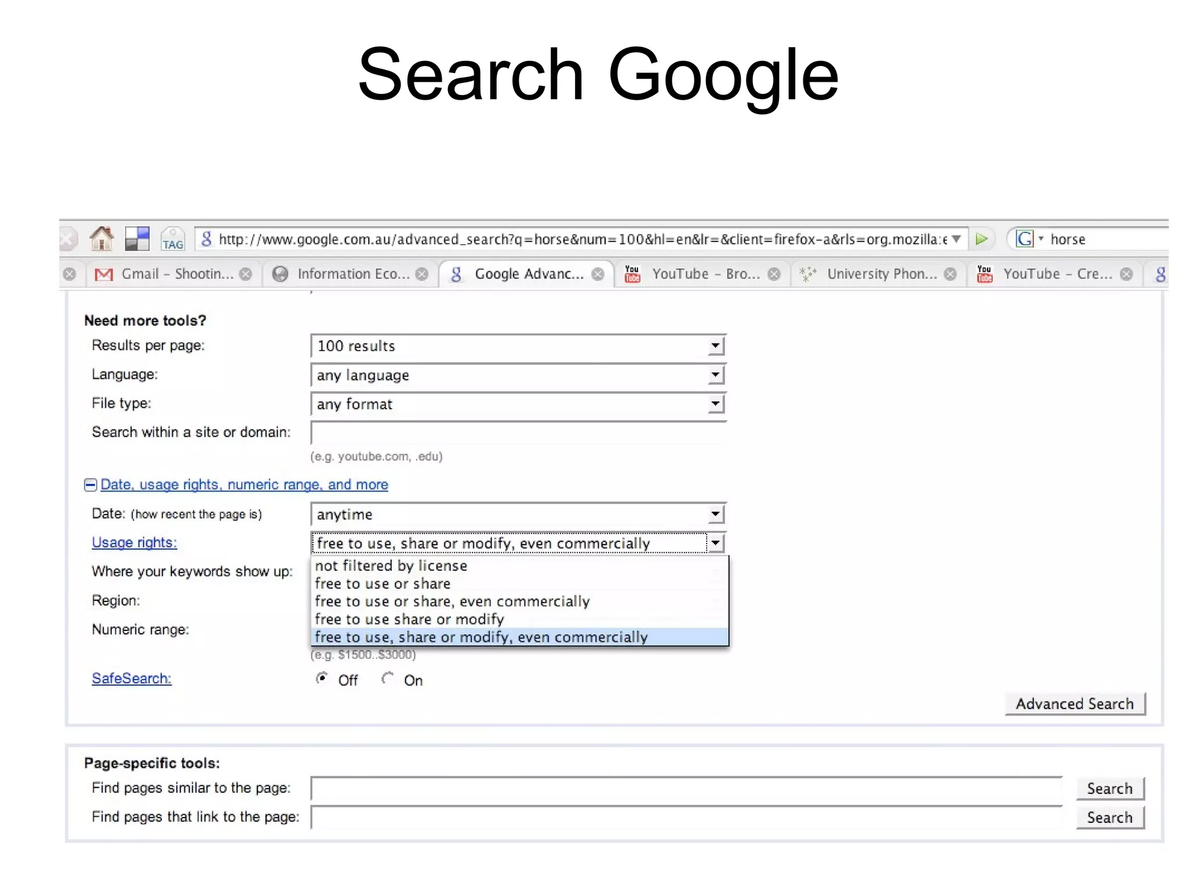The width and height of the screenshot is (1187, 890).
Task: Click the Advanced Search button
Action: (1074, 704)
